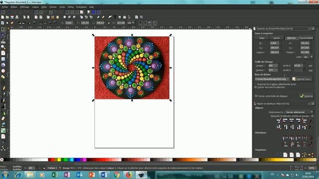319x179 pixels.
Task: Click the yellow swatch in color palette
Action: (x=59, y=160)
